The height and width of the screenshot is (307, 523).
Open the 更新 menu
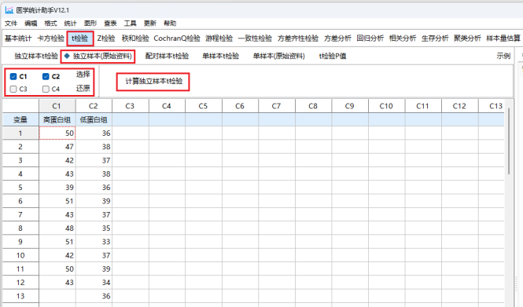point(150,24)
